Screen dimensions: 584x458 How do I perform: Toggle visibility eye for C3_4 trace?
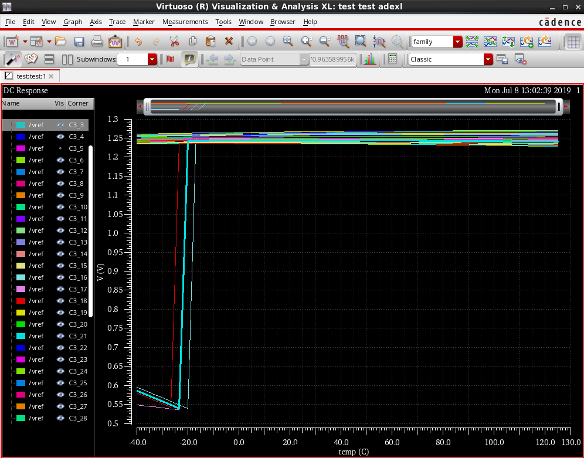click(60, 137)
